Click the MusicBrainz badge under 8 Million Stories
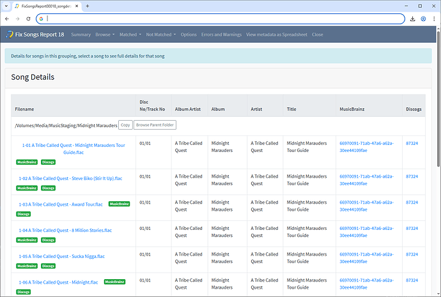Image resolution: width=441 pixels, height=297 pixels. pos(27,240)
